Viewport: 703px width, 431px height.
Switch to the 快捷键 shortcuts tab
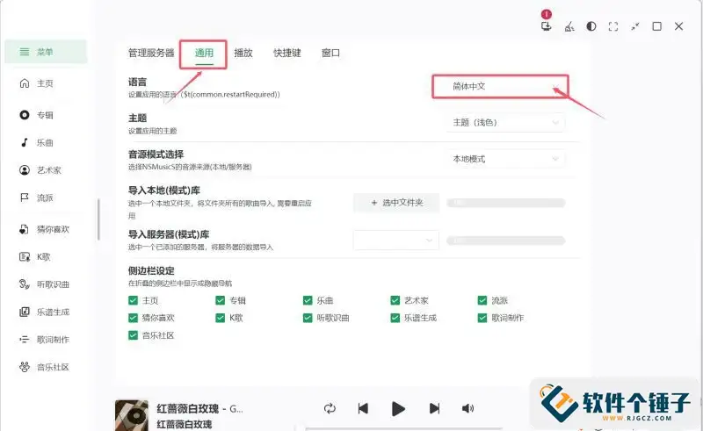[286, 53]
